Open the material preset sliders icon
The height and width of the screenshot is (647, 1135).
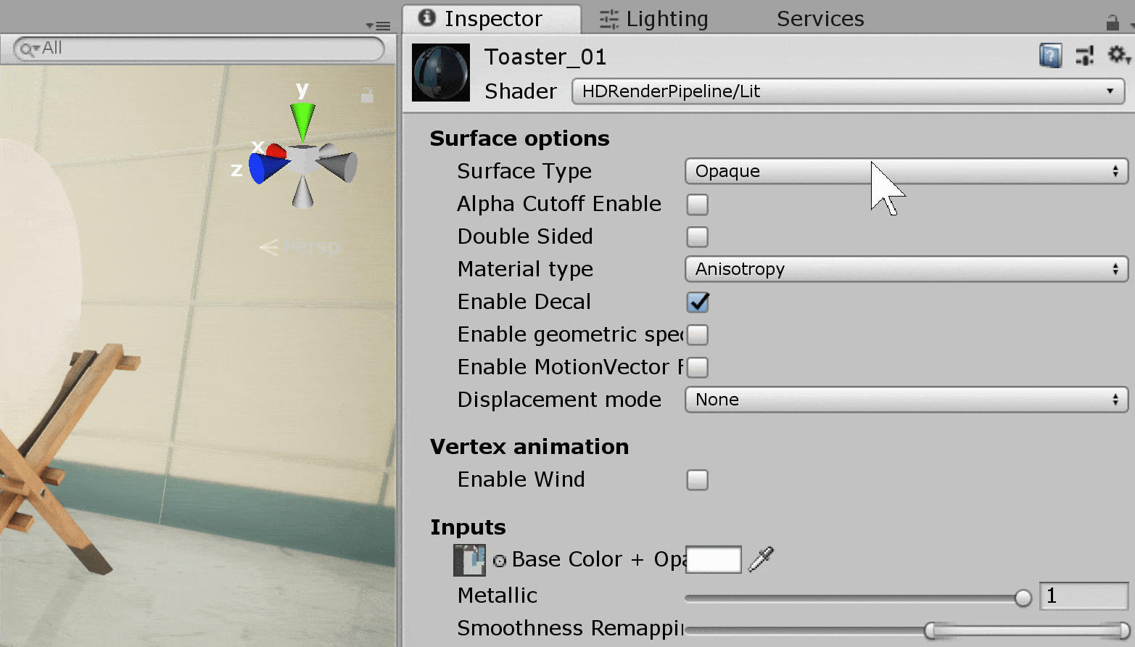tap(1085, 55)
